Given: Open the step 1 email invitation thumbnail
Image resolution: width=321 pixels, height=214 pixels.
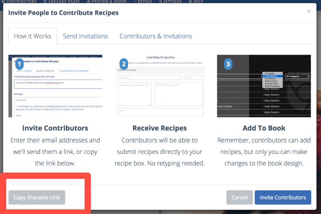Looking at the screenshot, I should tap(55, 86).
